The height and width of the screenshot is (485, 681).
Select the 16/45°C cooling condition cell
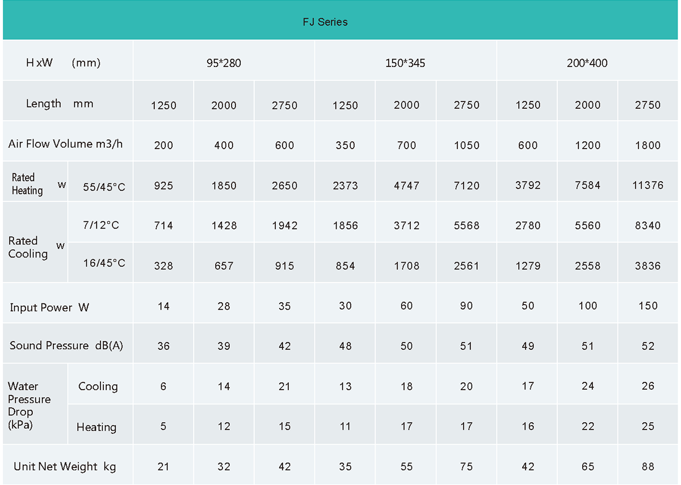[104, 263]
